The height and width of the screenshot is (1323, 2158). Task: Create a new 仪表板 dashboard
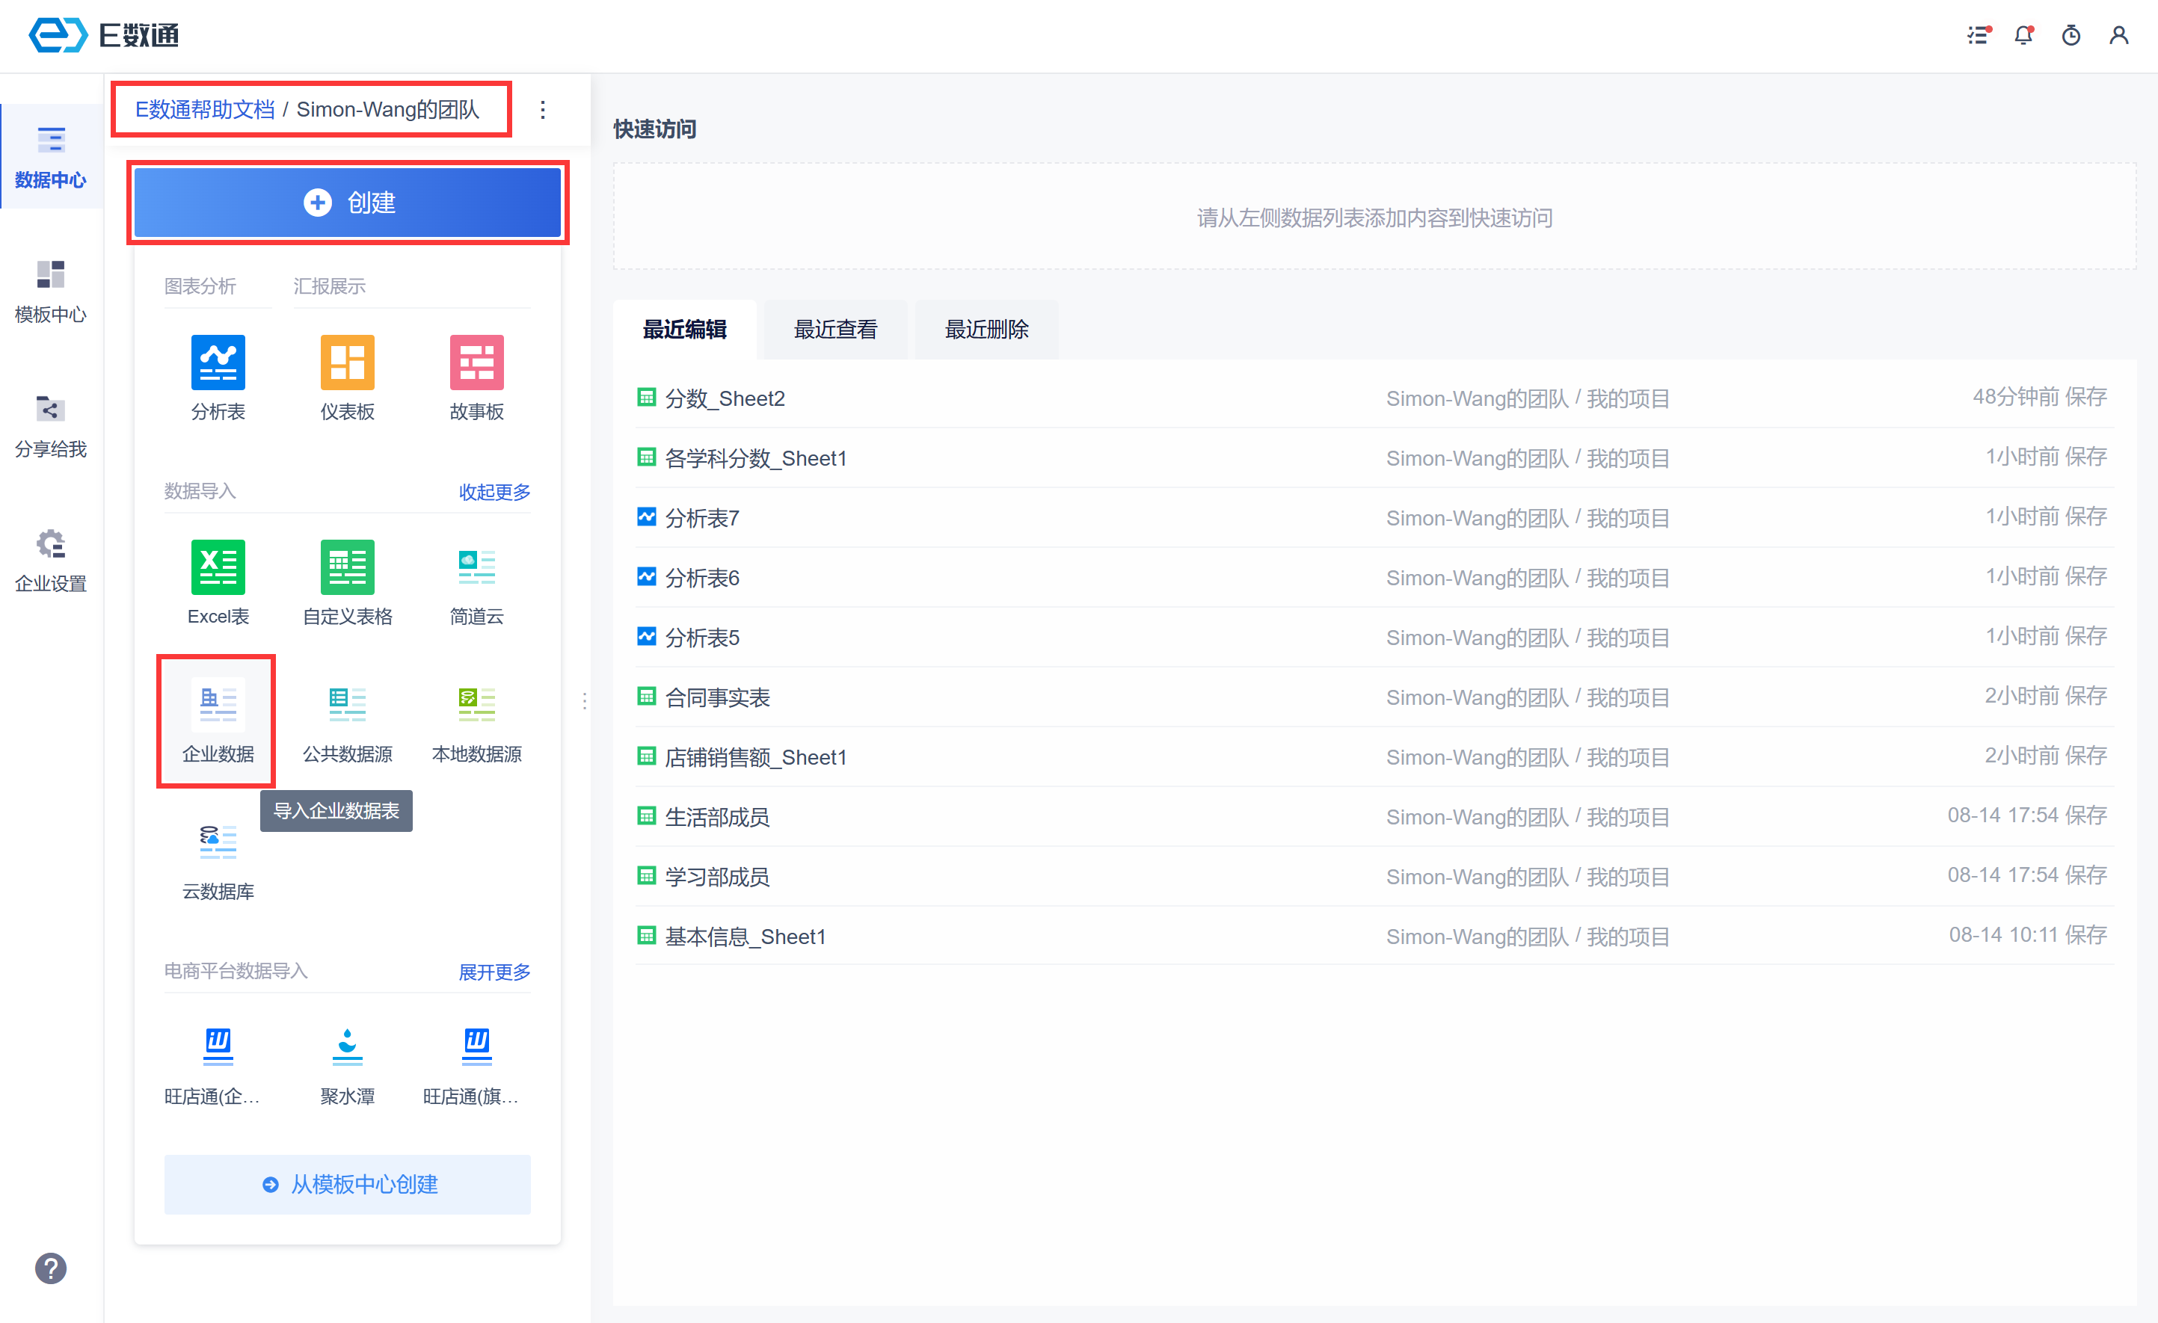pyautogui.click(x=347, y=363)
